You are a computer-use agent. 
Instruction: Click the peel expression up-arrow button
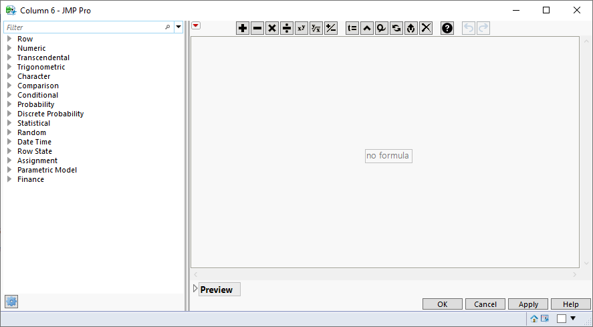(411, 28)
